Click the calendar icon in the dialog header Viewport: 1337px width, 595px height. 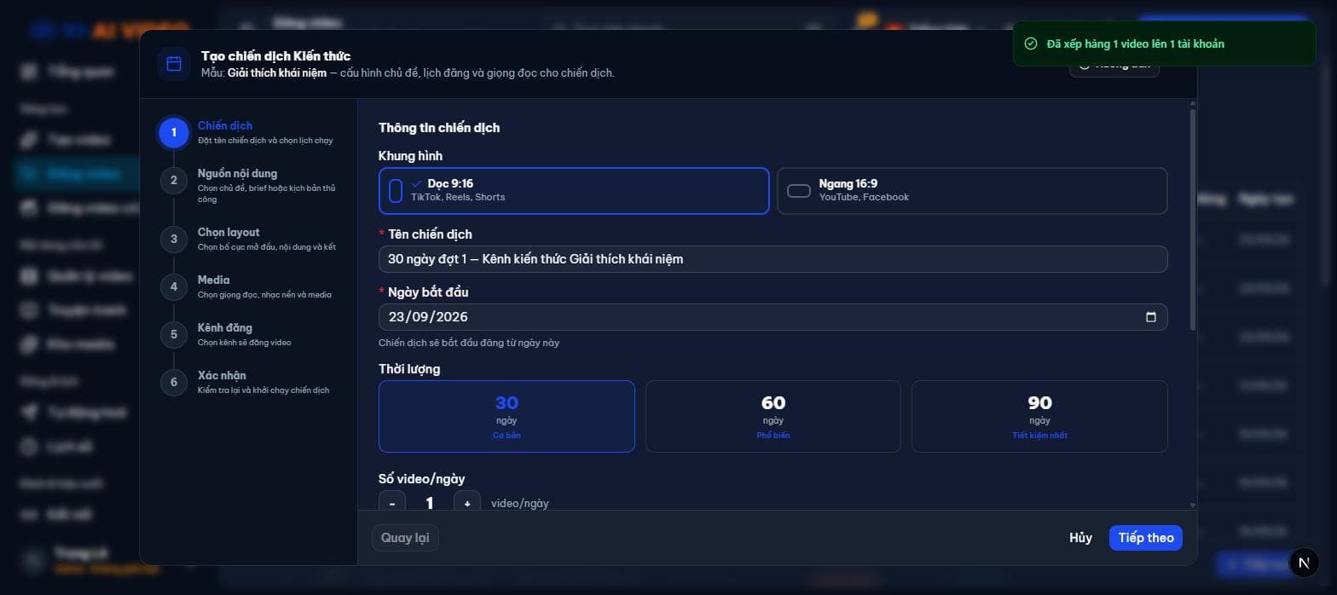coord(174,64)
